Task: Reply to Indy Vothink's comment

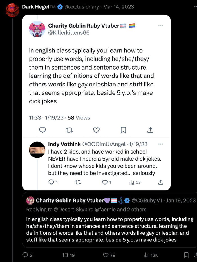Action: click(52, 182)
